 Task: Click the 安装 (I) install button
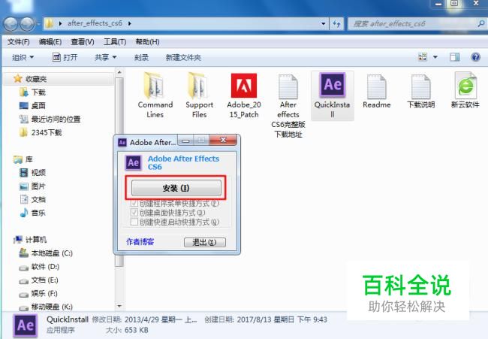[176, 188]
